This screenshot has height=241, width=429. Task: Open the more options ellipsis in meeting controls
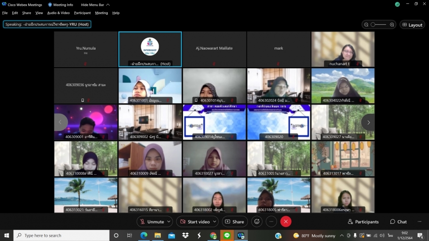click(x=271, y=221)
